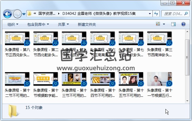The height and width of the screenshot is (121, 192).
Task: Click file name 头像课程 - 第三节西南坤卦头...
Action: click(x=160, y=52)
